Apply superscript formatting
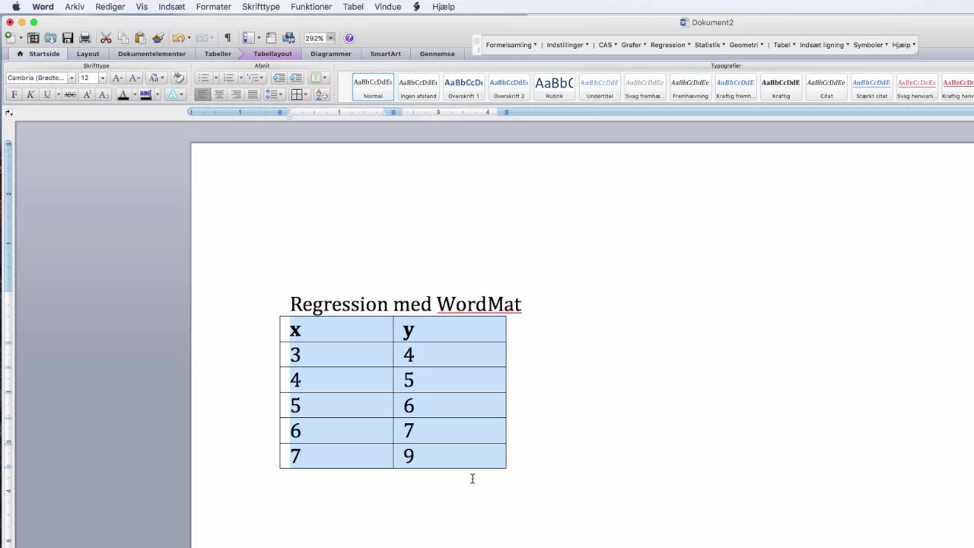This screenshot has width=974, height=548. [x=87, y=95]
